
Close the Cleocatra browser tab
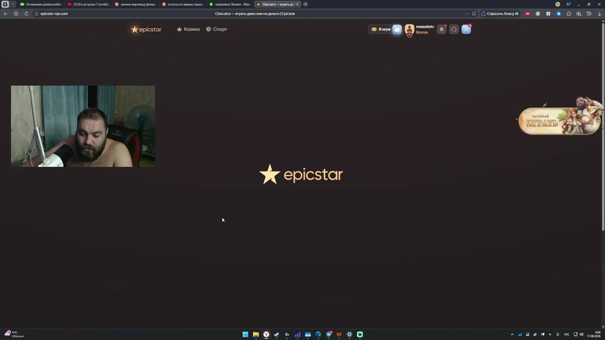click(x=297, y=4)
